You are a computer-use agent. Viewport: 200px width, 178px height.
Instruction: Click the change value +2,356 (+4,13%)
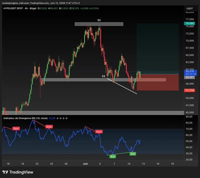tap(89, 9)
